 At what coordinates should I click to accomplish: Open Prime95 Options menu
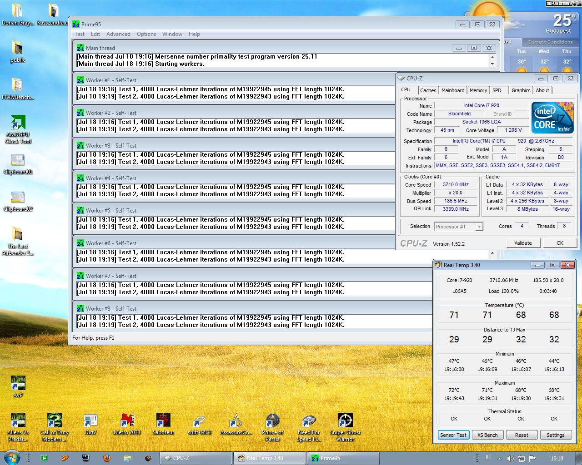pyautogui.click(x=146, y=34)
